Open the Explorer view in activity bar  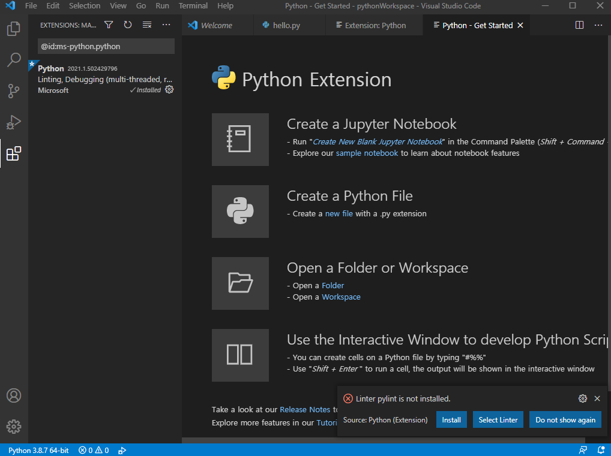[14, 29]
